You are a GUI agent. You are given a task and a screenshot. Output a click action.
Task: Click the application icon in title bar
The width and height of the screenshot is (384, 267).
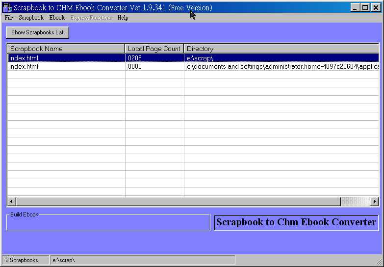[7, 7]
